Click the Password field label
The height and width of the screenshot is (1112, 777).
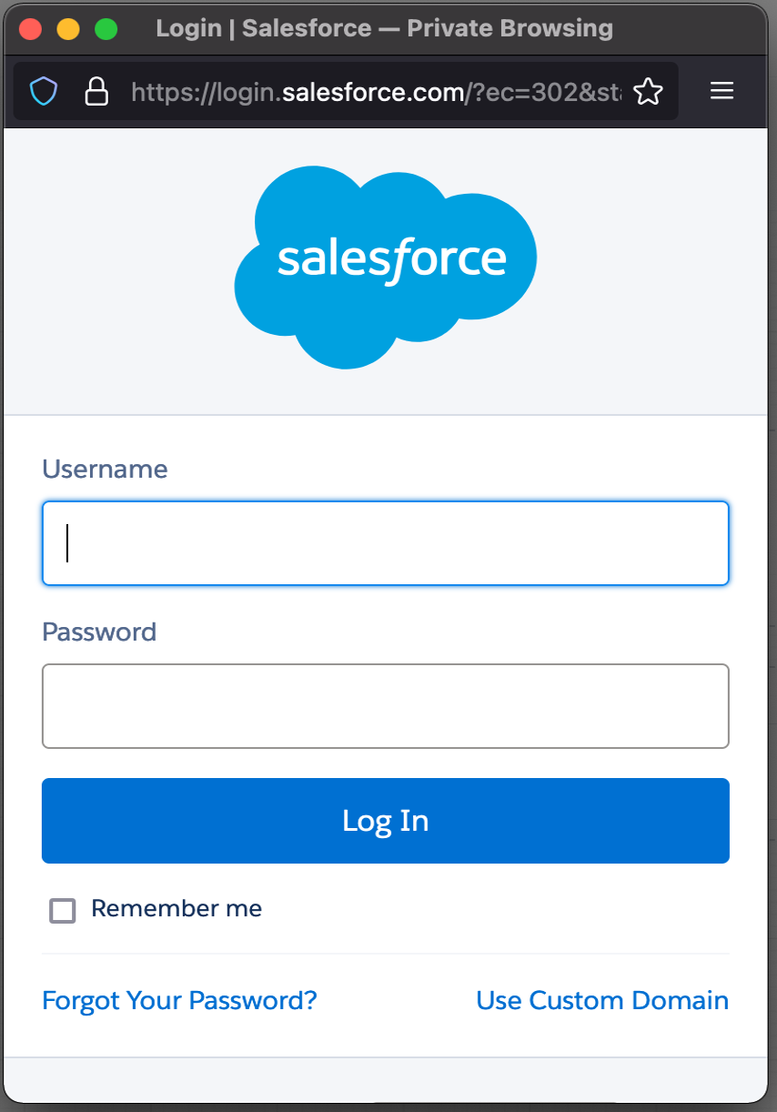point(98,632)
